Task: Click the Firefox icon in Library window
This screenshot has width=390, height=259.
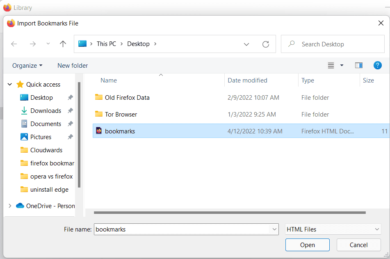Action: tap(7, 7)
